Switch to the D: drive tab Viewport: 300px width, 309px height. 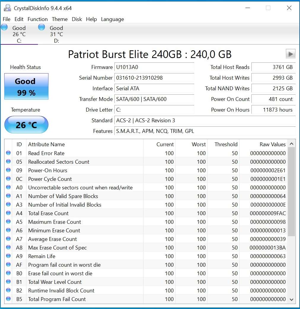coord(56,34)
